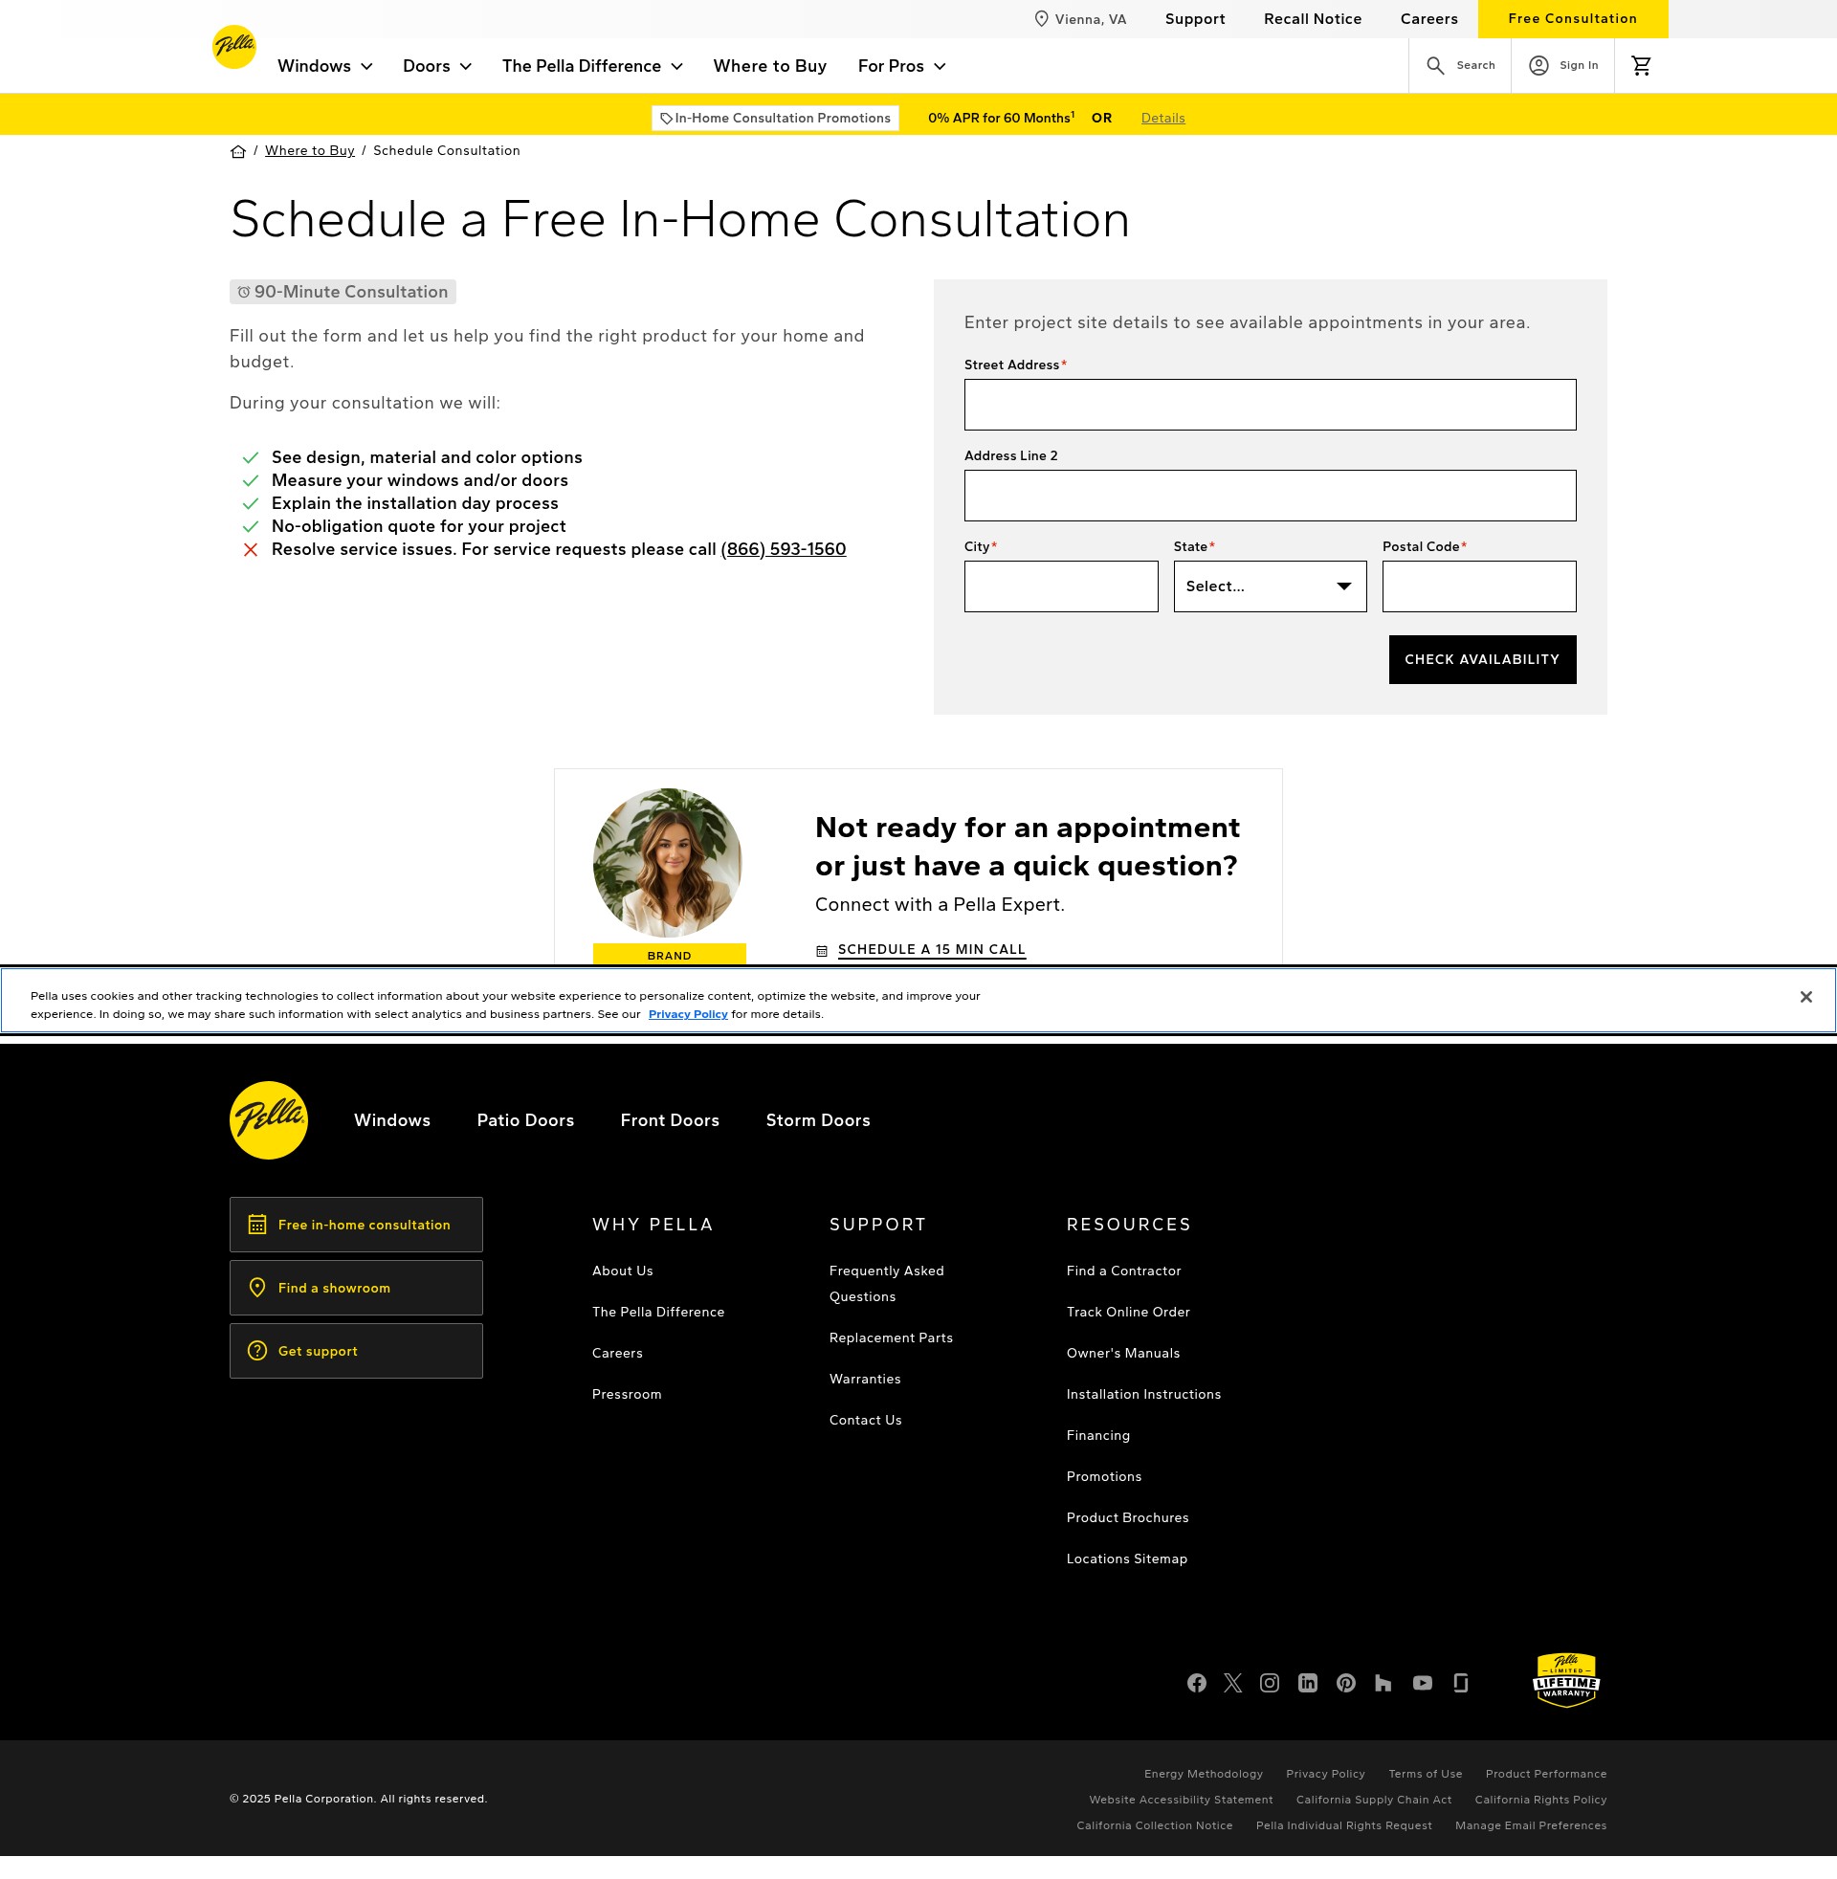Click the Pella logo in the footer
This screenshot has width=1837, height=1879.
point(269,1120)
